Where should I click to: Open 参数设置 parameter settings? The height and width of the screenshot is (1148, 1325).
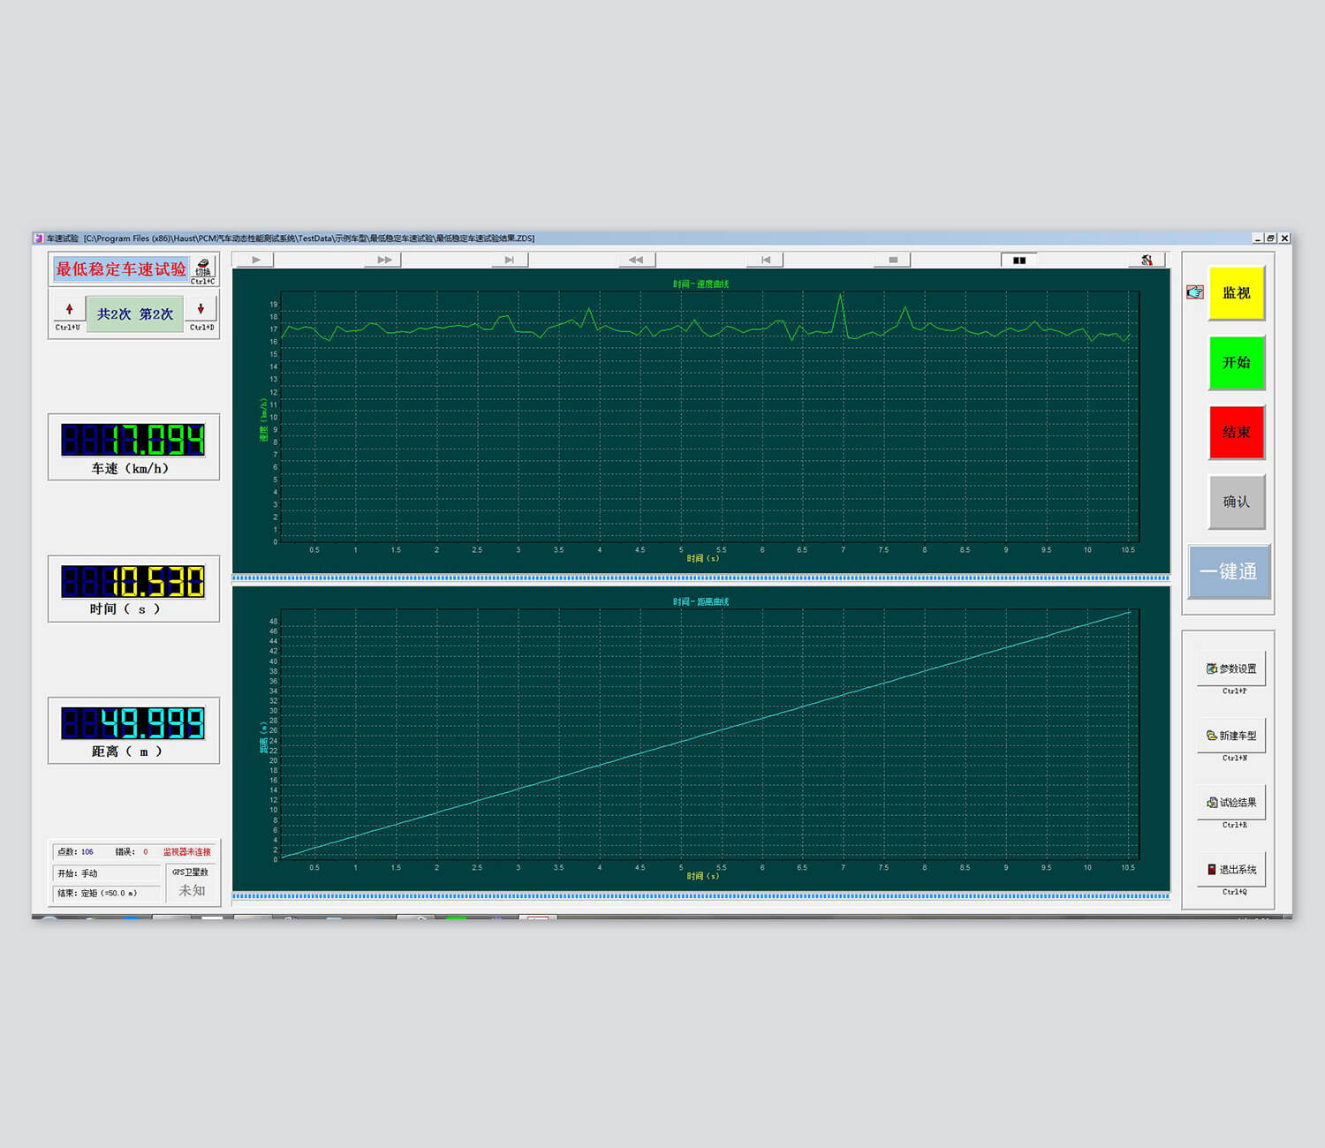coord(1230,669)
